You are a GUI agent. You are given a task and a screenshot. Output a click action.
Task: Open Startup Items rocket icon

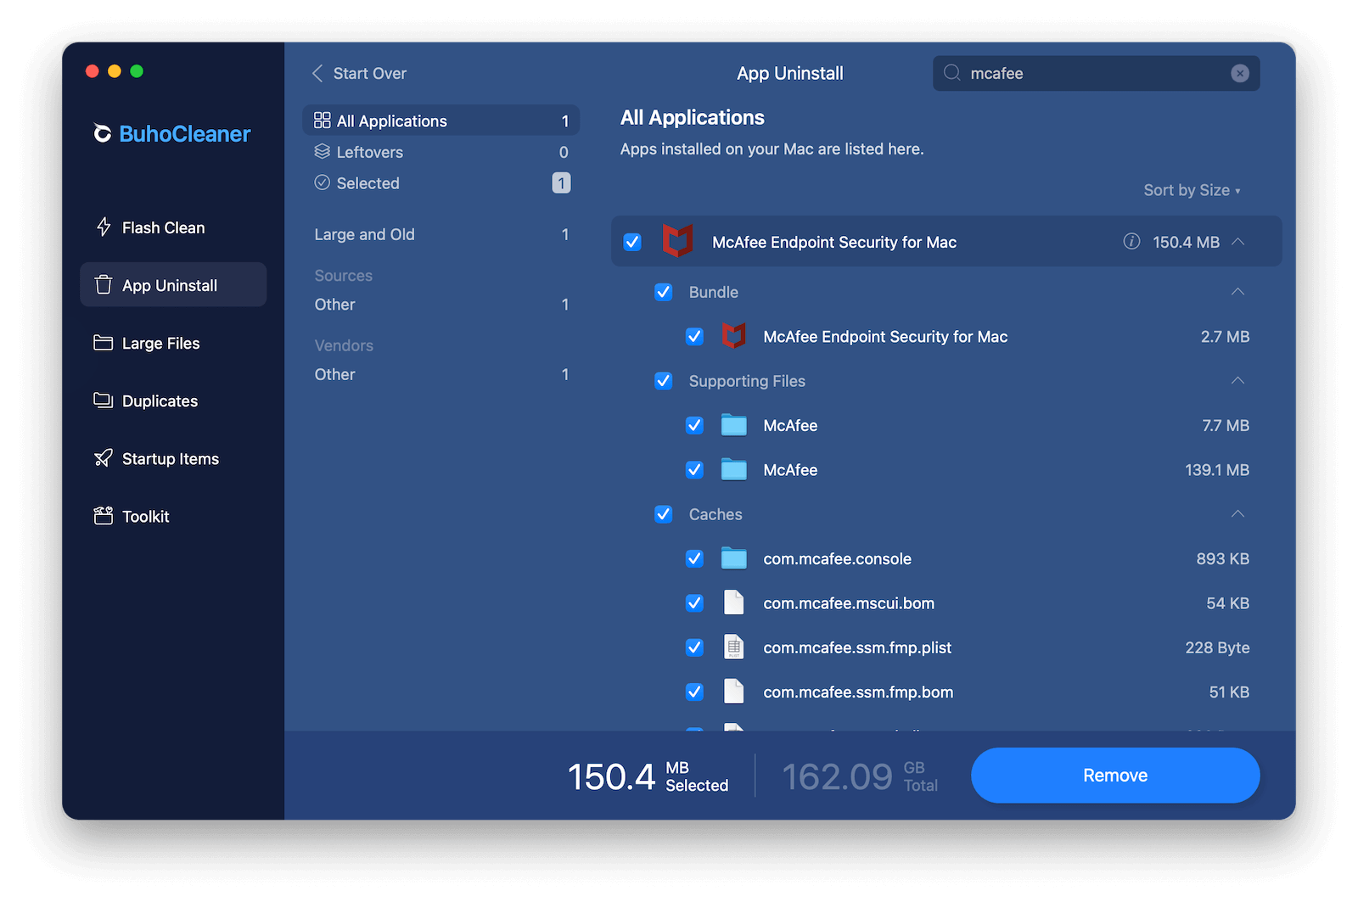coord(104,458)
